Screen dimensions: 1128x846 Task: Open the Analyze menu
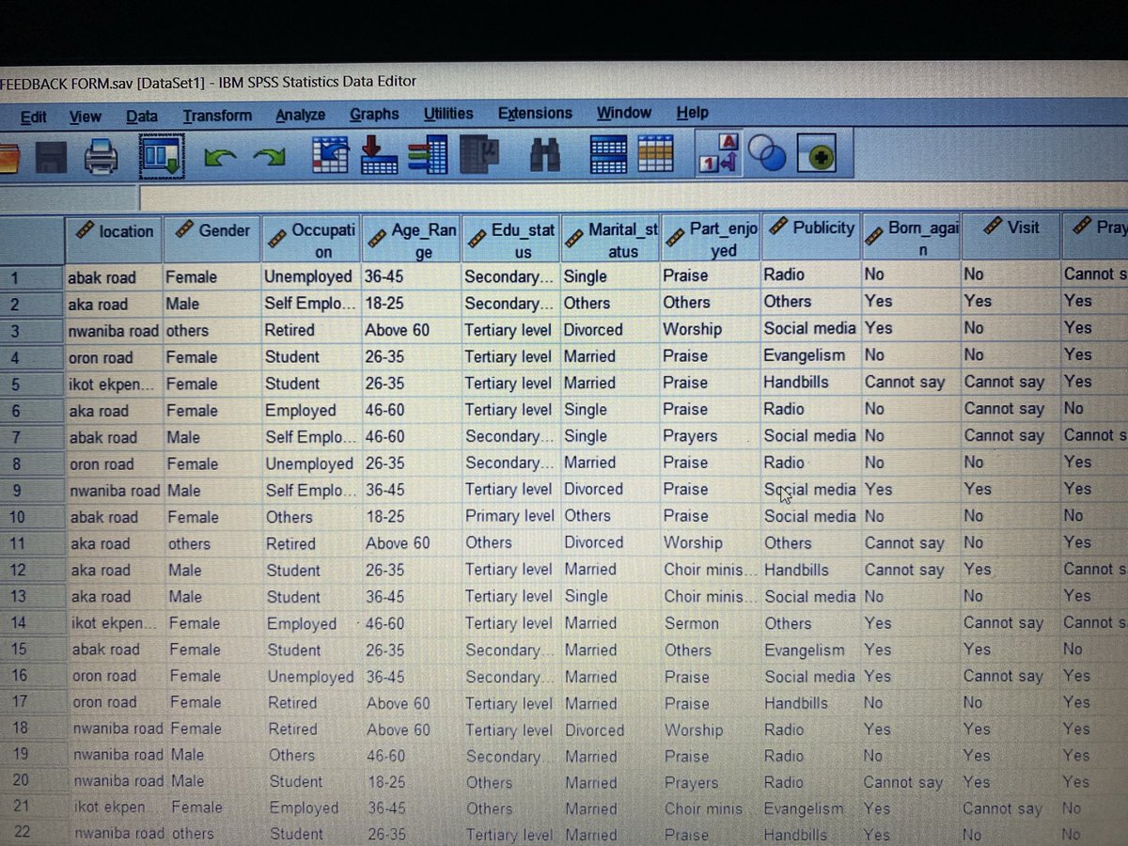[301, 115]
